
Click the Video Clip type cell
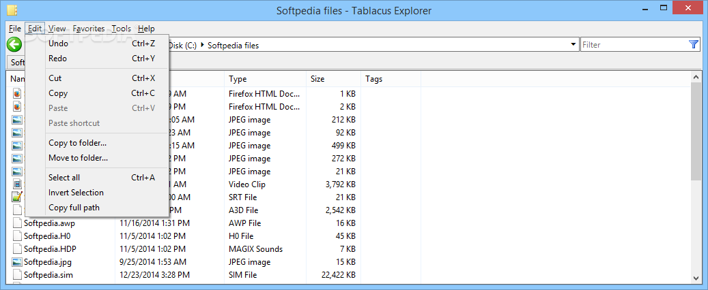pyautogui.click(x=247, y=184)
